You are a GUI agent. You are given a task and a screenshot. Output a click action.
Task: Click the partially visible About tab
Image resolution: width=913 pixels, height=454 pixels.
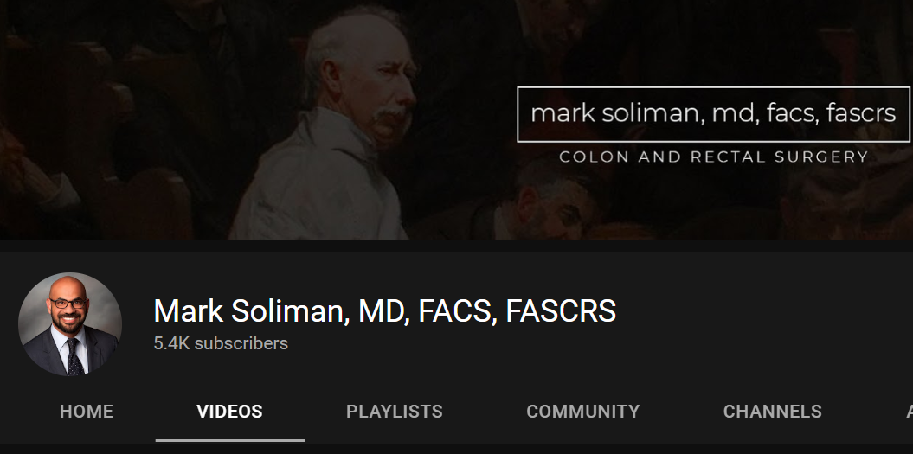[909, 412]
